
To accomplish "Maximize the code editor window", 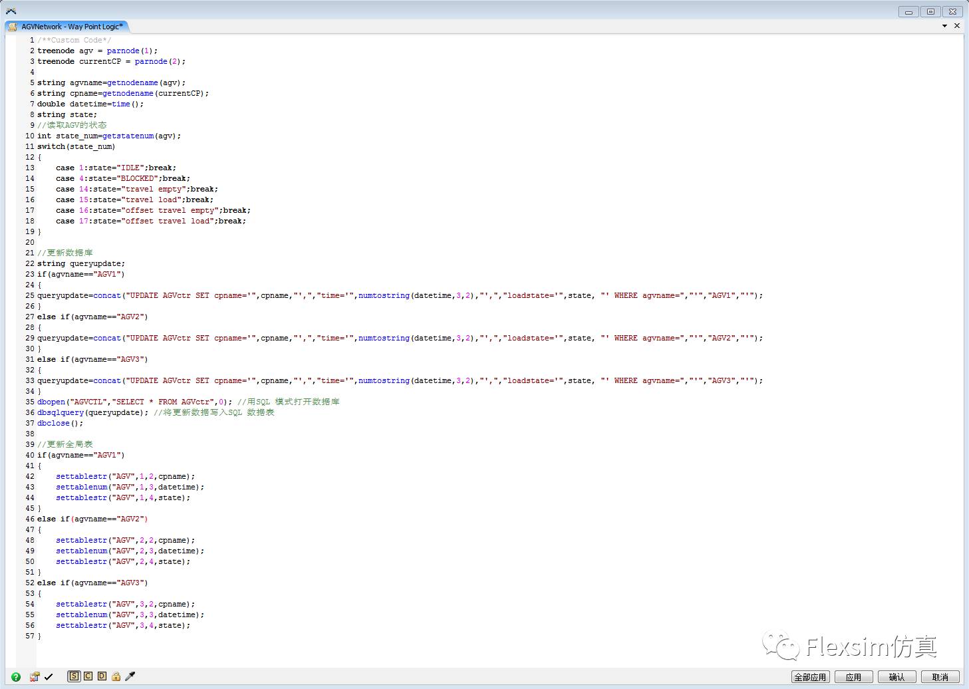I will 931,11.
